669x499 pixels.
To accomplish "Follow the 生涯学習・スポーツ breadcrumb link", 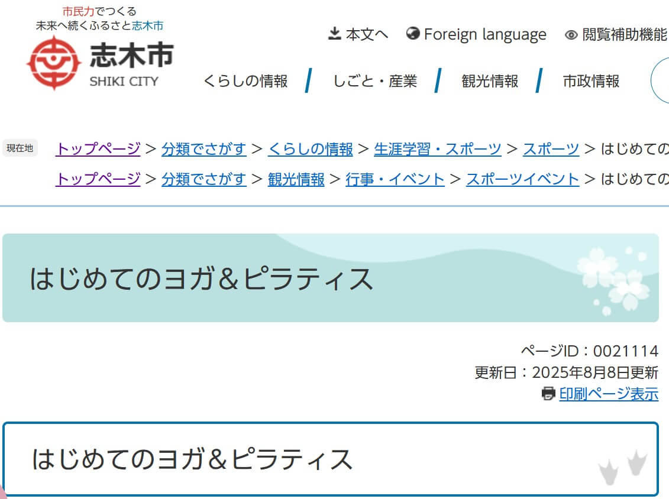I will (x=438, y=148).
